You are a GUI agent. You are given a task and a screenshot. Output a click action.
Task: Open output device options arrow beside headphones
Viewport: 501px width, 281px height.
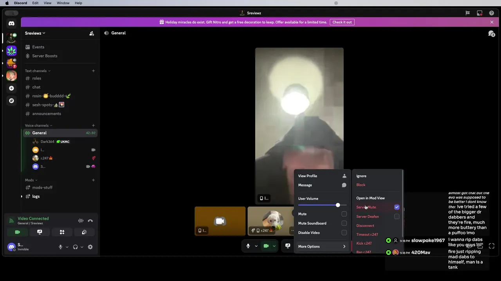point(82,247)
